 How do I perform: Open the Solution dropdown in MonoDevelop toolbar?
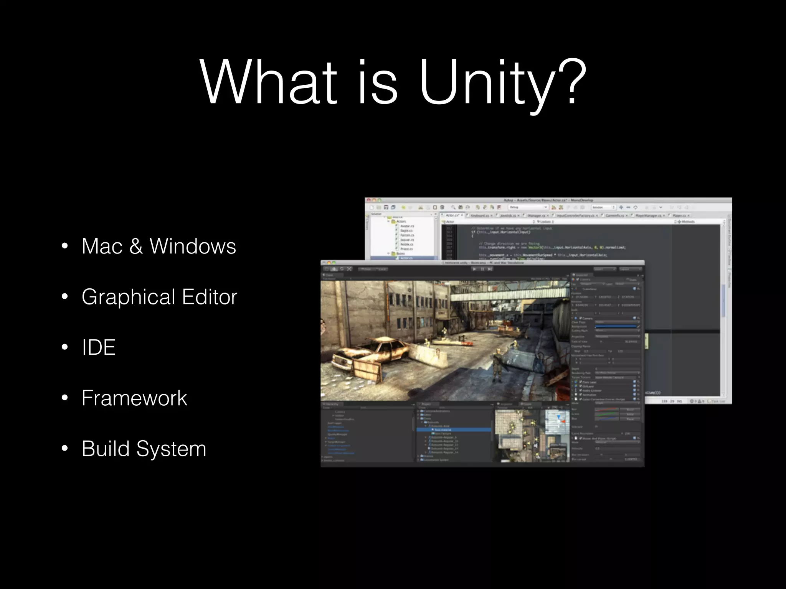click(x=603, y=207)
